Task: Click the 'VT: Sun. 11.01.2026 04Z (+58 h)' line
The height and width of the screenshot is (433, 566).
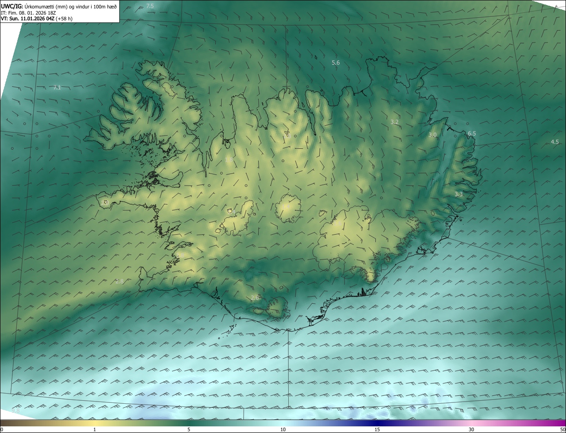Action: pos(37,19)
